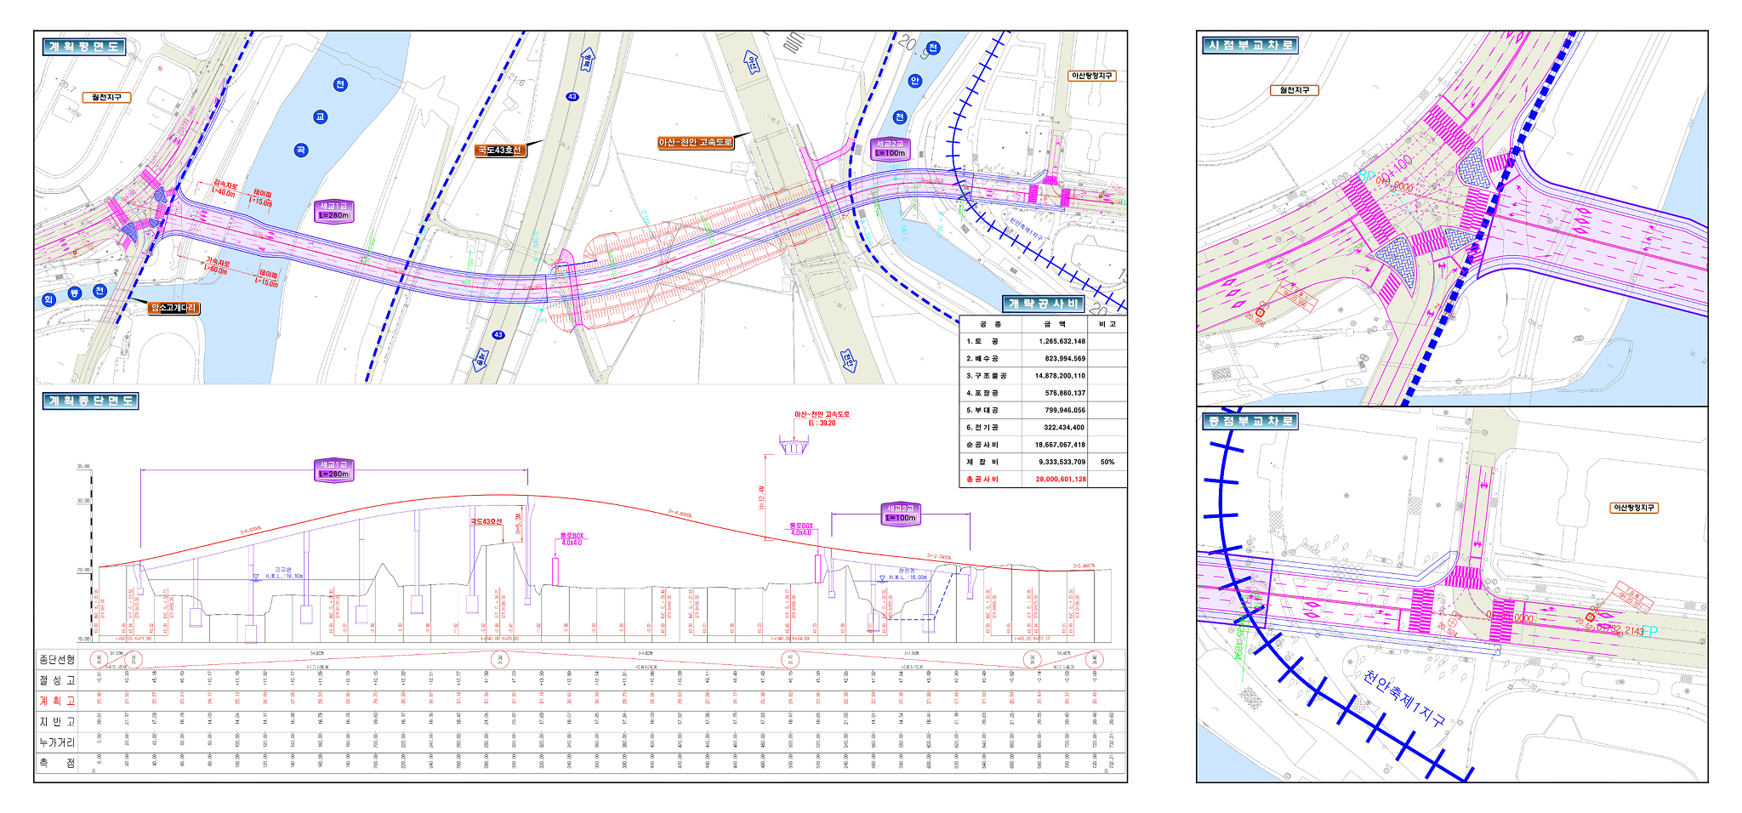Click the red 국도43호선 label in the profile
Image resolution: width=1742 pixels, height=813 pixels.
pos(487,521)
